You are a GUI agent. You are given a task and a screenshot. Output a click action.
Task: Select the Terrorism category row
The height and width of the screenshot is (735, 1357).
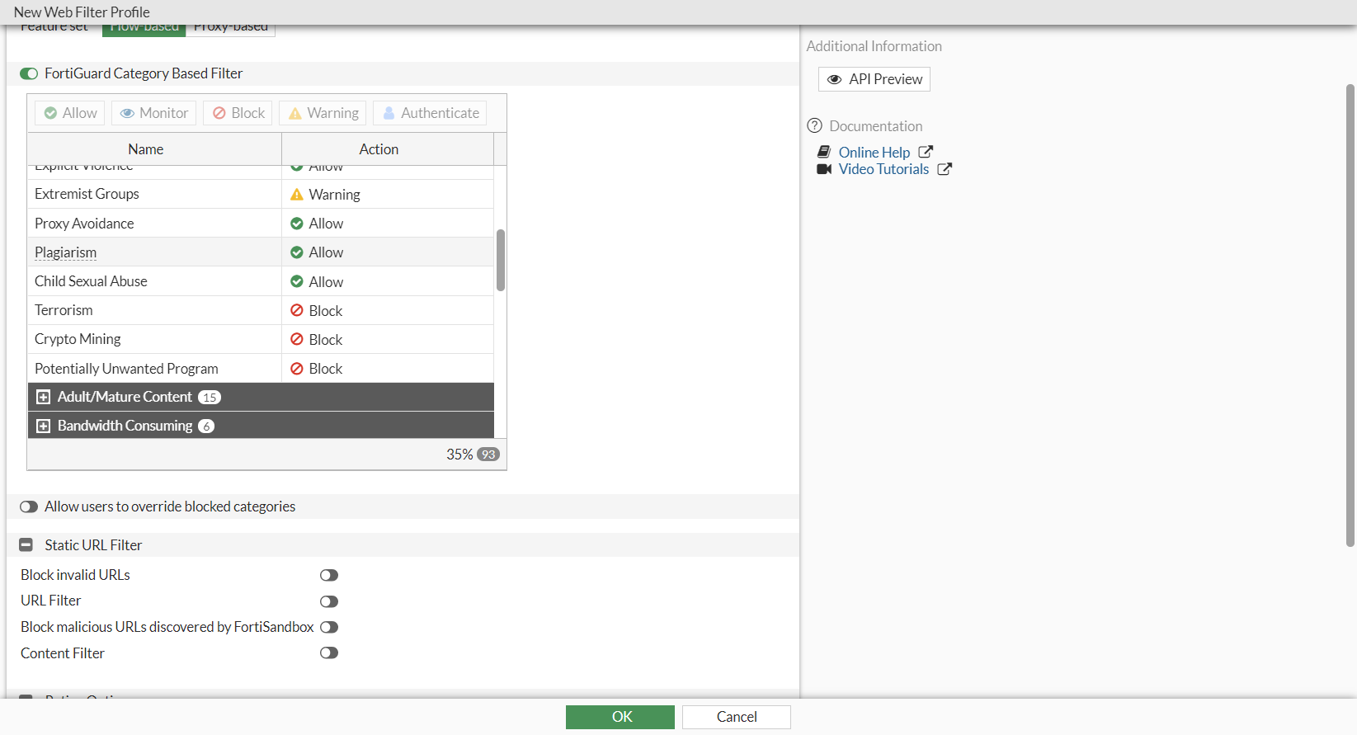click(x=261, y=310)
